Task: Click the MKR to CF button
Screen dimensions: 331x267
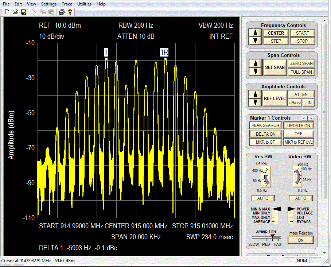Action: tap(265, 142)
